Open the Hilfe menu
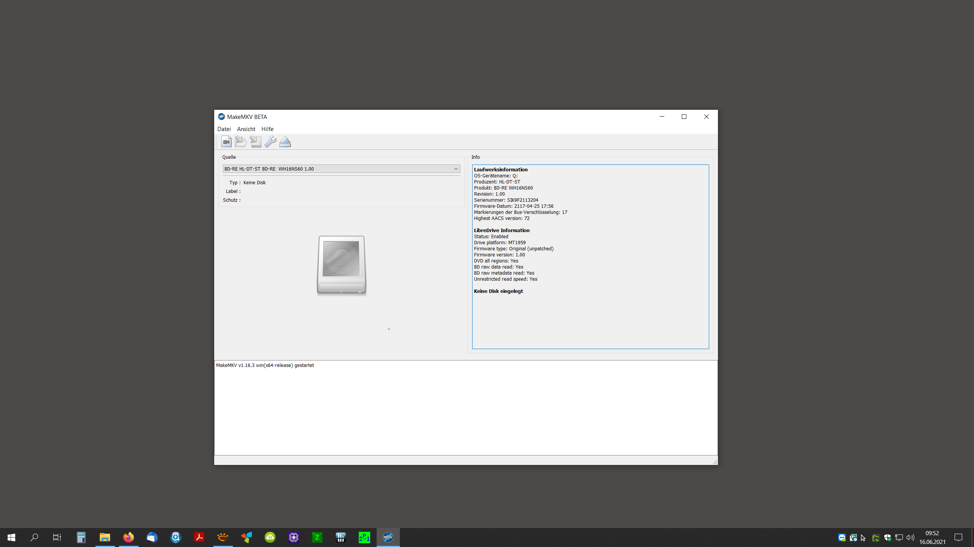This screenshot has width=974, height=547. [x=267, y=129]
